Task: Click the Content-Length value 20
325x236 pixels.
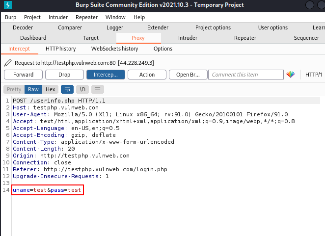Action: click(x=71, y=149)
